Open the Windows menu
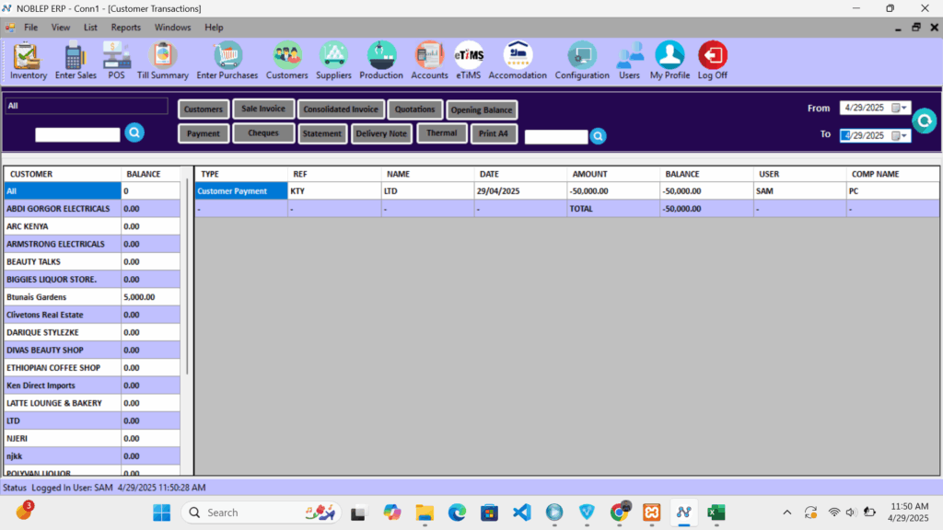This screenshot has width=943, height=530. click(172, 28)
